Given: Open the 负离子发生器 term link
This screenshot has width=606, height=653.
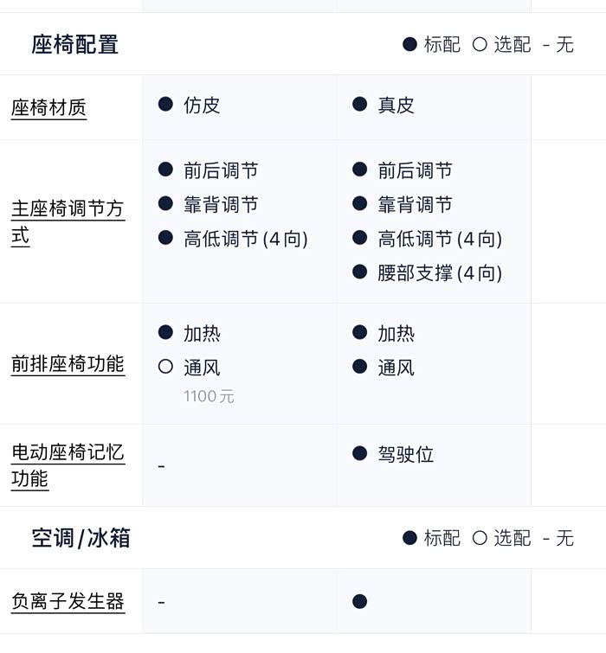Looking at the screenshot, I should [68, 601].
